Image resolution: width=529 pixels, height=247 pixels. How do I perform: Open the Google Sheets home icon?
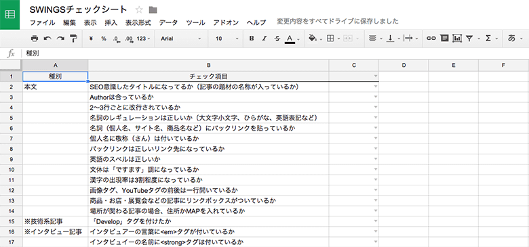(x=9, y=14)
